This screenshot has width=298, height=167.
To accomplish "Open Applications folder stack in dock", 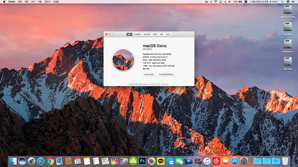I will [257, 161].
